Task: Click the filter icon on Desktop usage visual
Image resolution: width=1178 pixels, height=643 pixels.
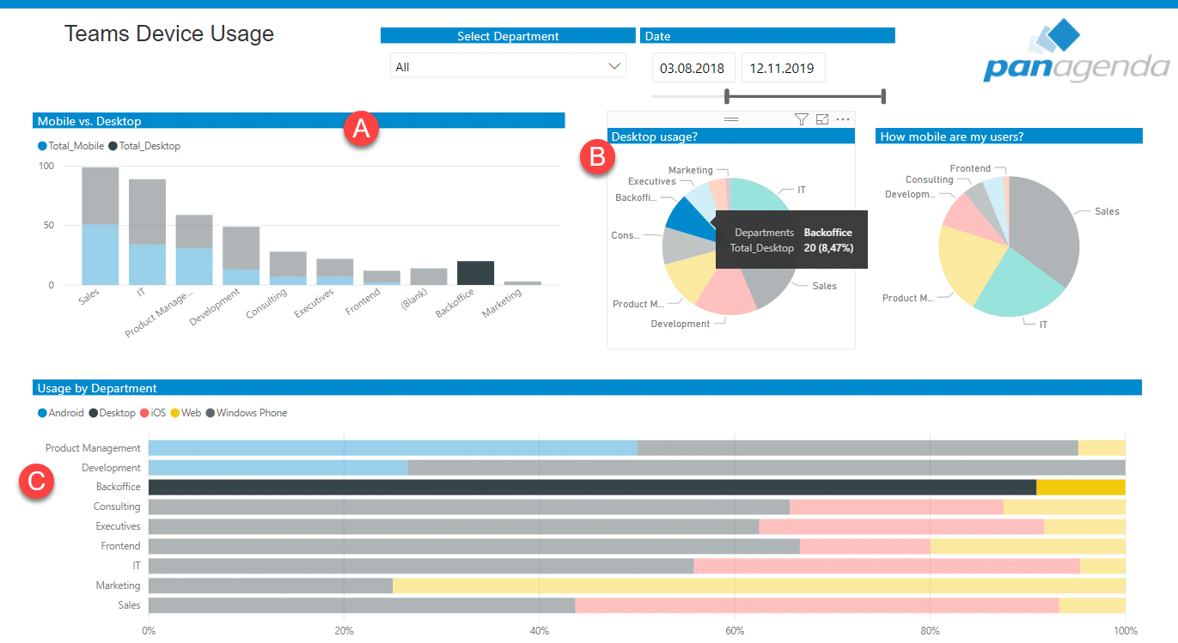Action: (x=802, y=120)
